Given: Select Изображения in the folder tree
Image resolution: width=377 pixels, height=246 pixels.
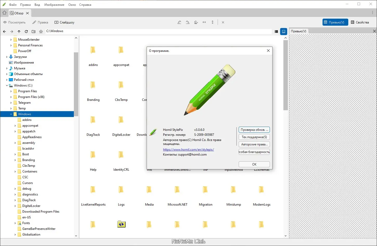Looking at the screenshot, I should click(x=24, y=63).
